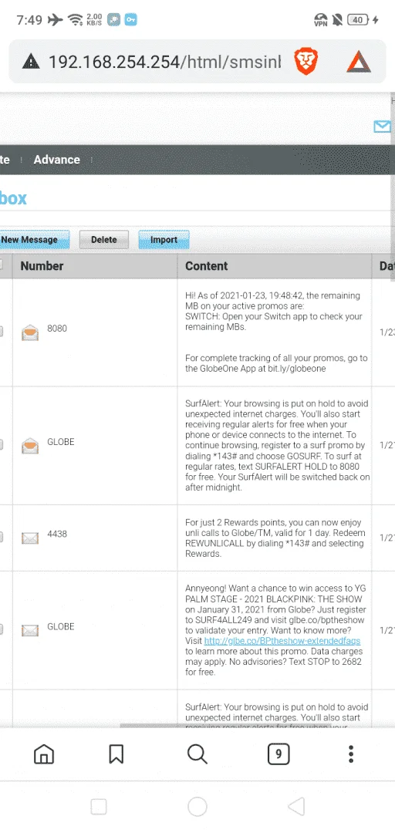Click the Import button
This screenshot has width=395, height=833.
164,240
